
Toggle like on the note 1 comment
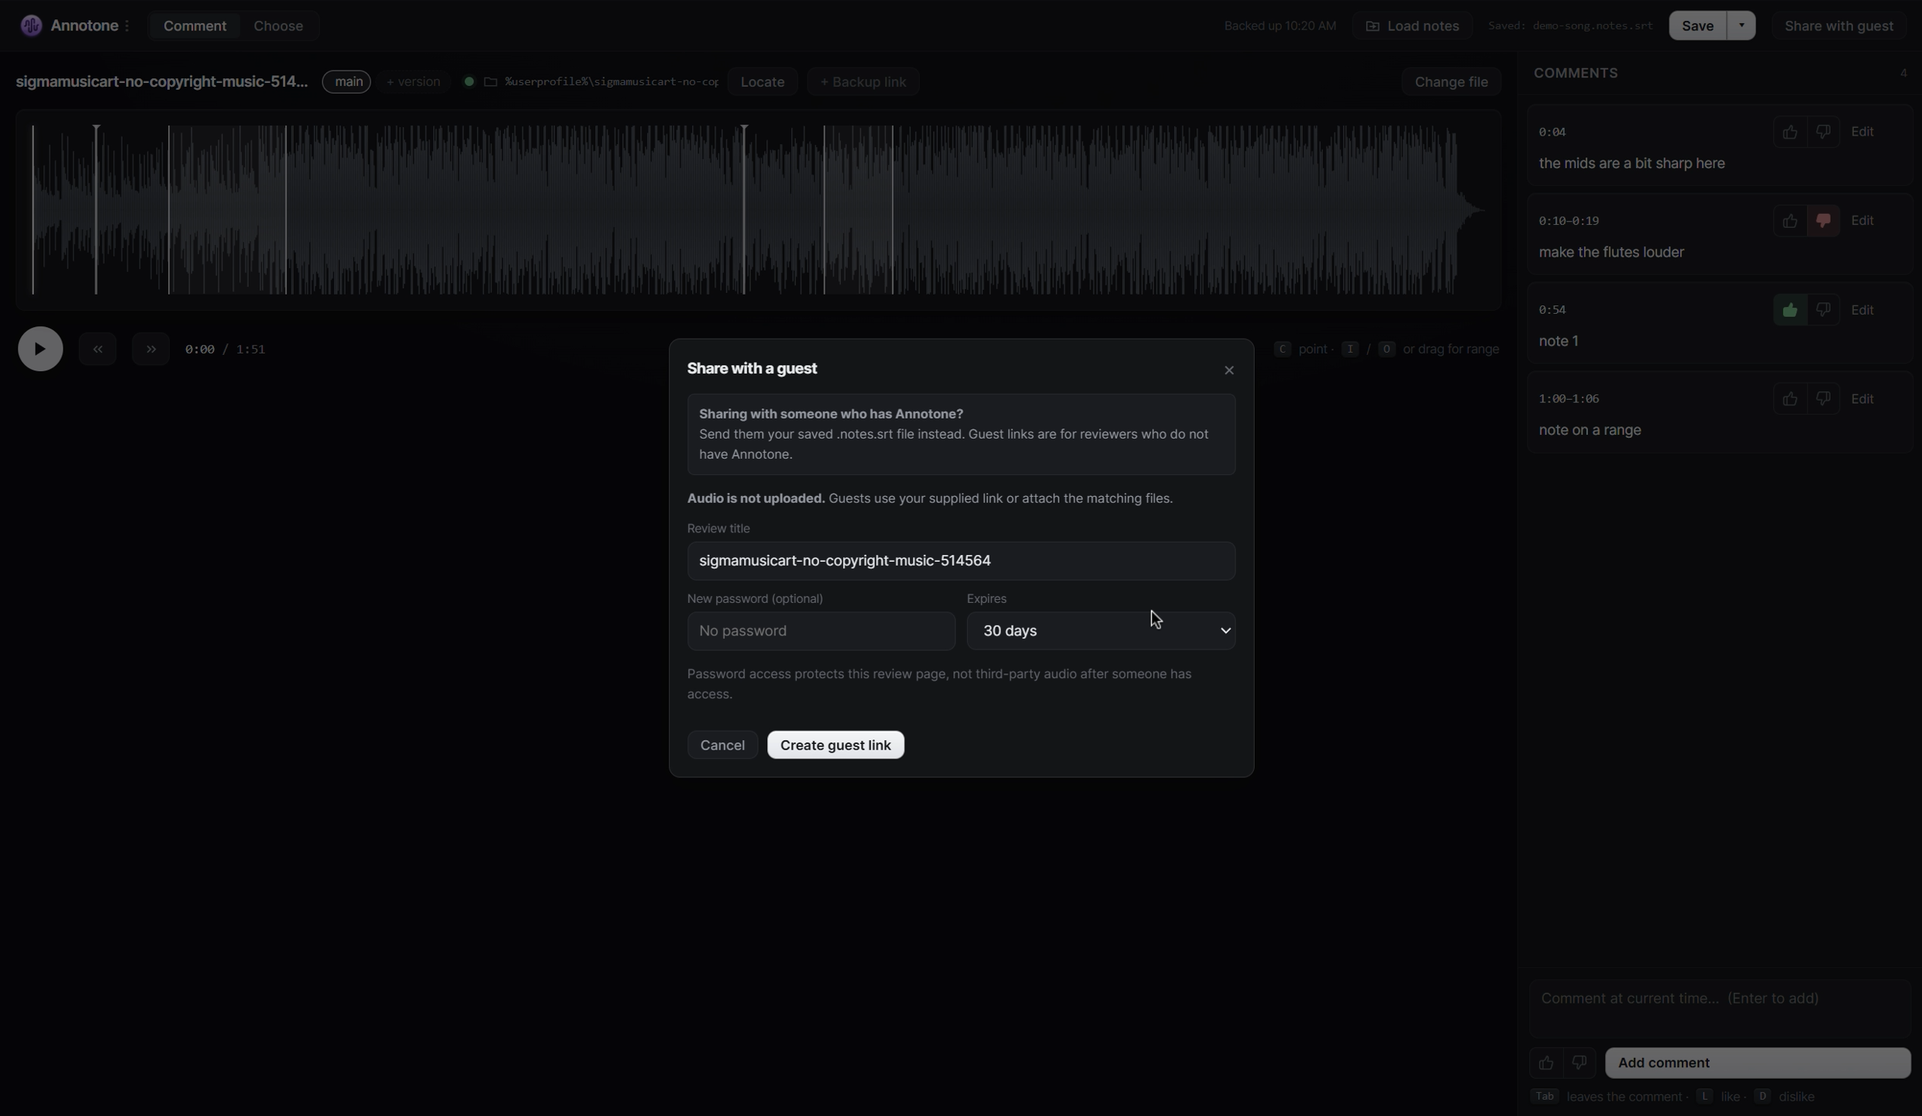pos(1789,310)
